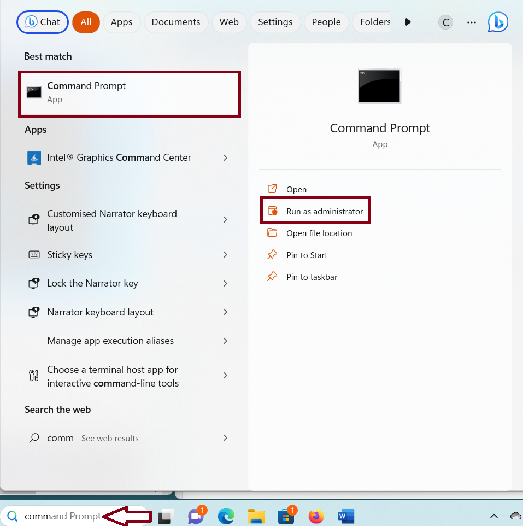Open the C user account avatar

pos(445,22)
